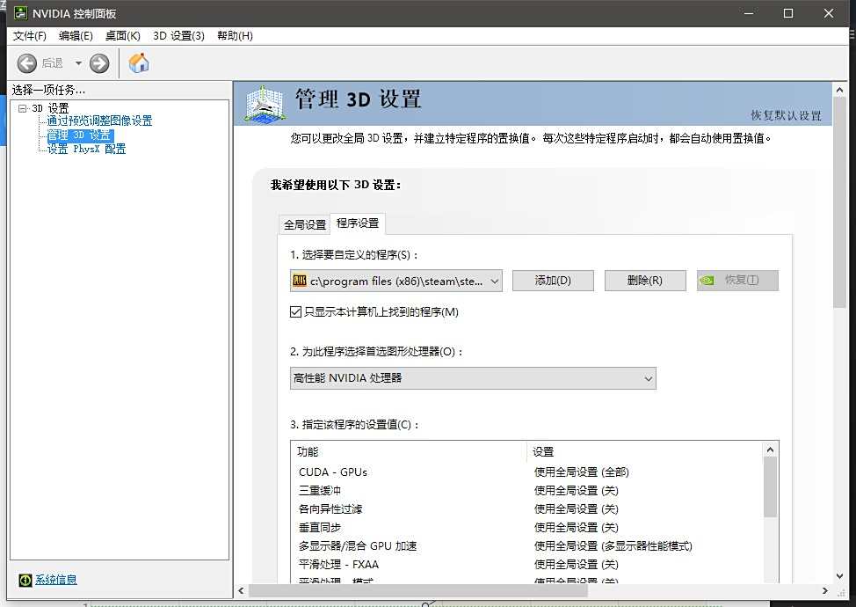Click the 设置 column header
This screenshot has width=856, height=607.
click(645, 452)
